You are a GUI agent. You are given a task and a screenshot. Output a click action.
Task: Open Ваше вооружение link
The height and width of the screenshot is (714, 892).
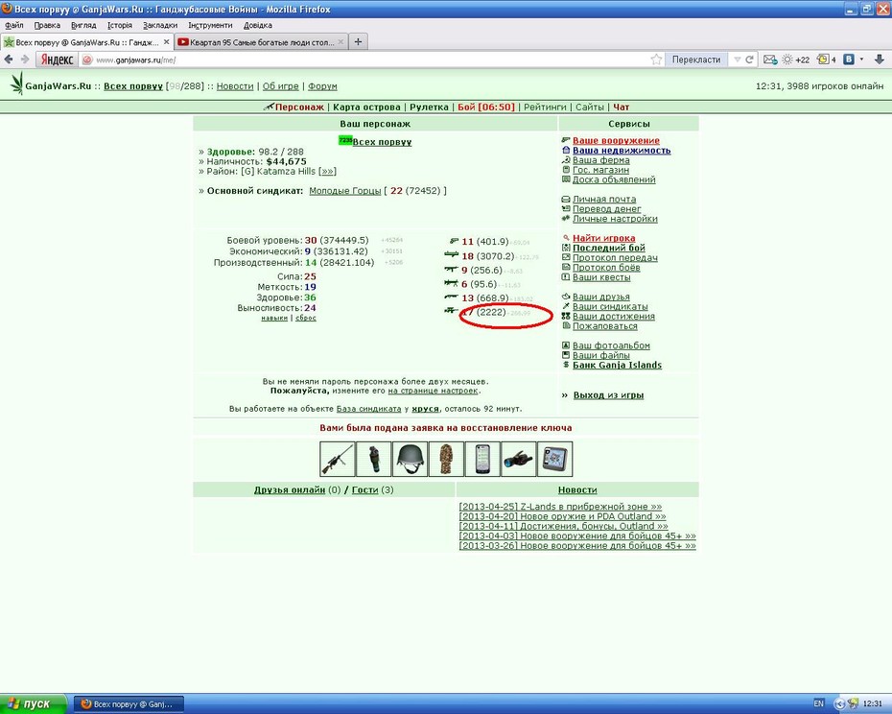616,141
